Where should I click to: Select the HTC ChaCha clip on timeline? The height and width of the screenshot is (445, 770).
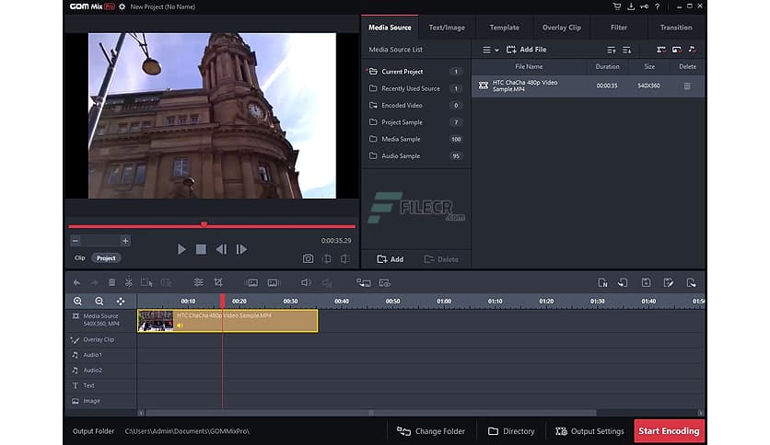[227, 321]
